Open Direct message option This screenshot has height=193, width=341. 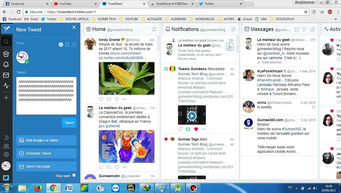point(46,166)
